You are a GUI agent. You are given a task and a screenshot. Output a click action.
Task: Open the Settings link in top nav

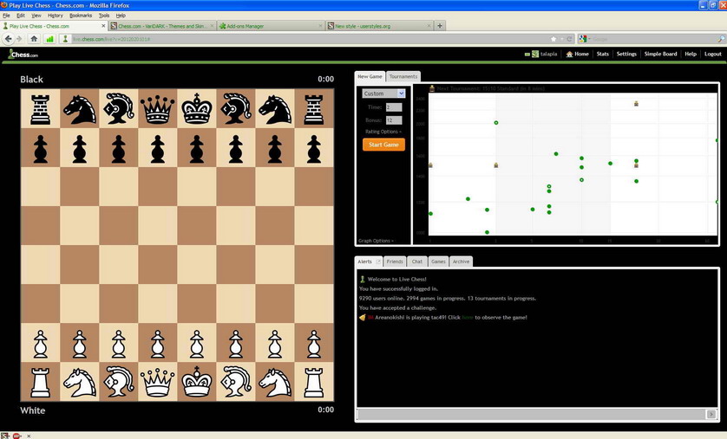[x=626, y=55]
